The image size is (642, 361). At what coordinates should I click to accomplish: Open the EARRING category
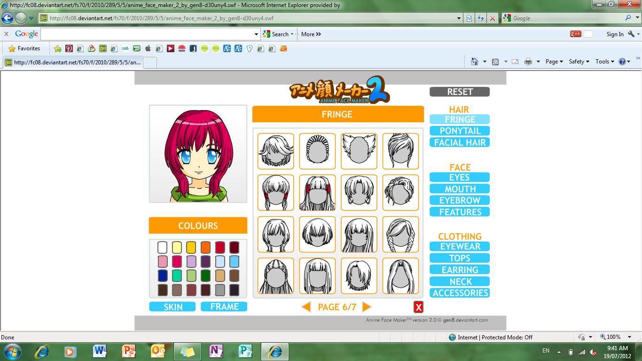tap(460, 270)
